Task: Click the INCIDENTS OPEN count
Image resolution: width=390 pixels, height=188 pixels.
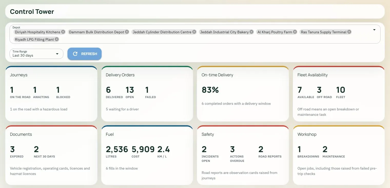Action: pos(204,149)
